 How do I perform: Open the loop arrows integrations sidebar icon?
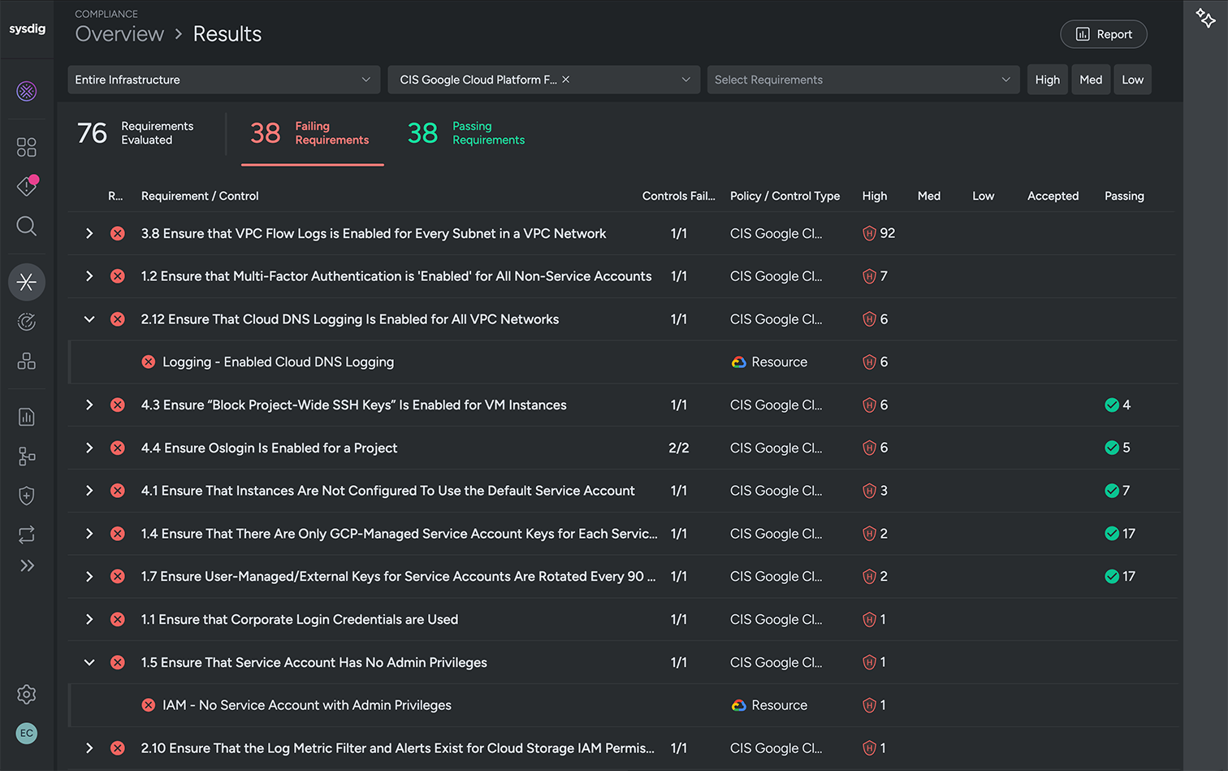pyautogui.click(x=27, y=534)
